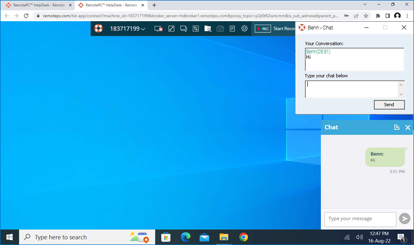Click the Your Conversation history box

pyautogui.click(x=354, y=59)
